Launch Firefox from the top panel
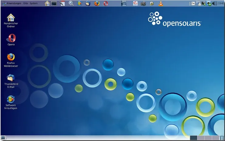 coord(97,3)
